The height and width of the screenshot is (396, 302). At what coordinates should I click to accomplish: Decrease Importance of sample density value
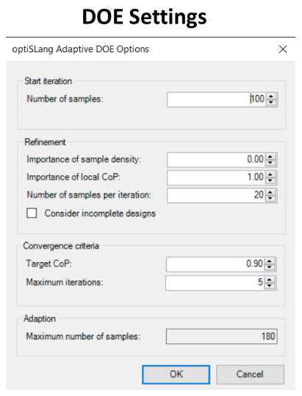(x=270, y=163)
